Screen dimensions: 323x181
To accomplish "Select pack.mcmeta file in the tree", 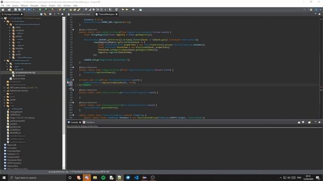I will tap(19, 78).
